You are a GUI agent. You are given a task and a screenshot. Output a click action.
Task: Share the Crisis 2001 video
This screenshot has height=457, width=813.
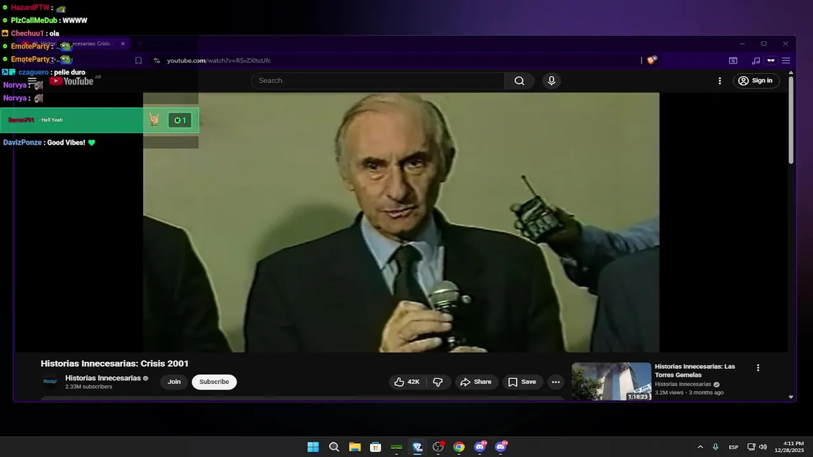[x=476, y=382]
